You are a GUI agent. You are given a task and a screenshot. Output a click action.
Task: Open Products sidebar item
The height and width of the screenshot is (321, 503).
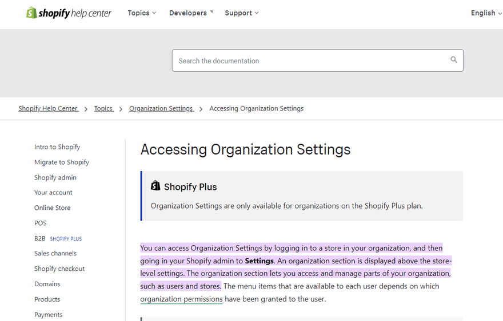(47, 299)
